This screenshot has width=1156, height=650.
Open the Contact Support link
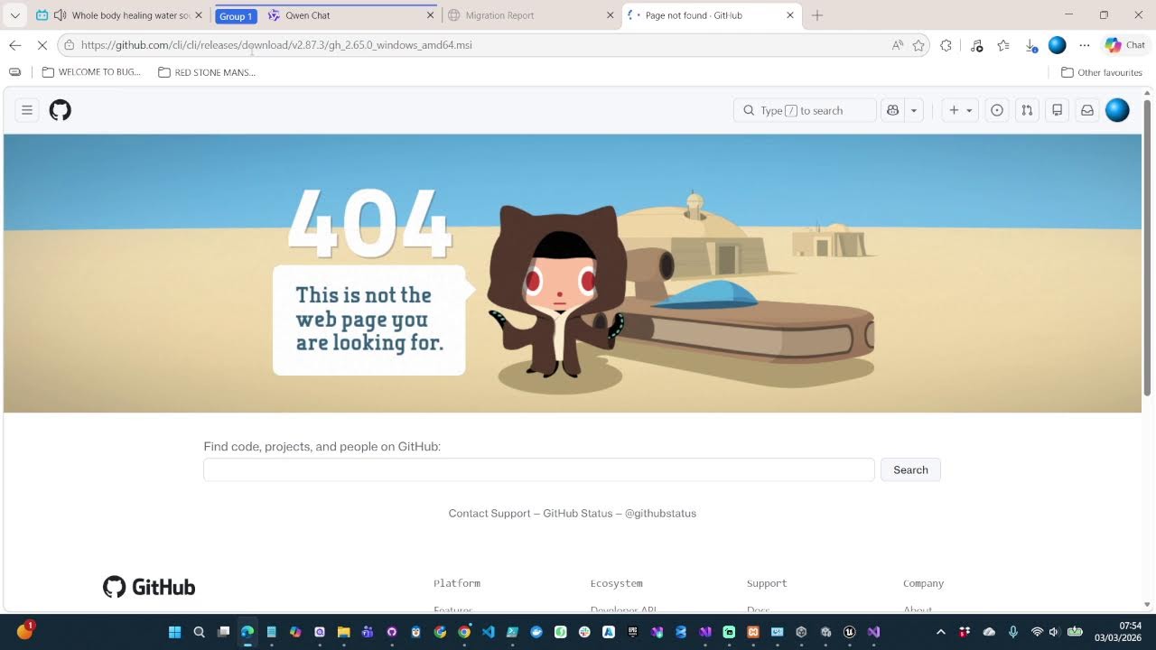(x=489, y=513)
